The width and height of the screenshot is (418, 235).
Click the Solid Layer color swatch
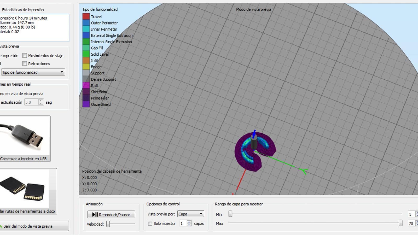[86, 54]
